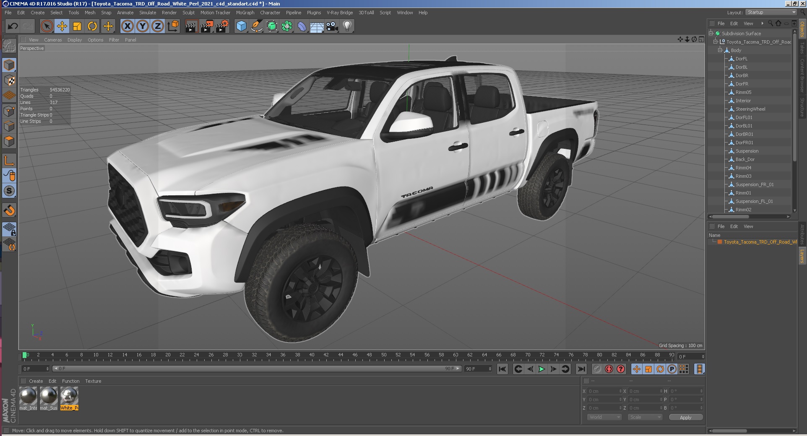Open the spline Pen tool

(x=256, y=26)
